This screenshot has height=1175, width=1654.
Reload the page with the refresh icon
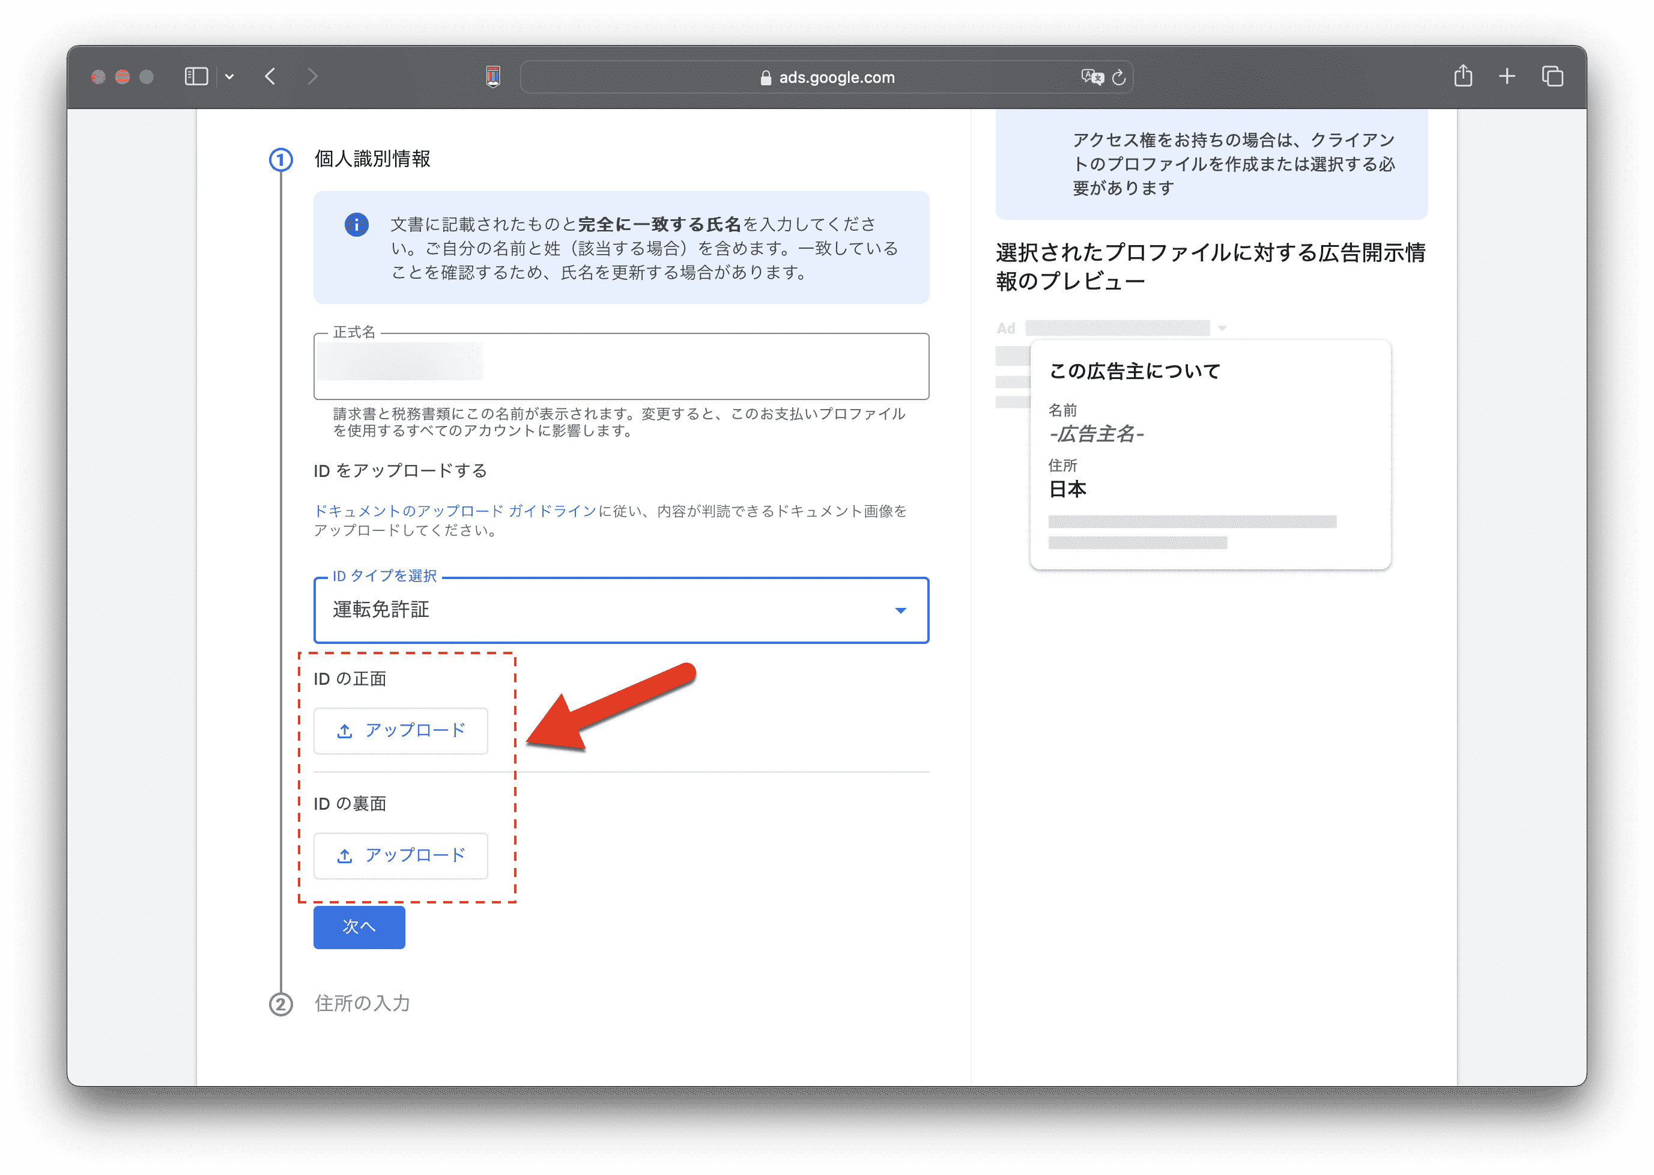(1119, 77)
